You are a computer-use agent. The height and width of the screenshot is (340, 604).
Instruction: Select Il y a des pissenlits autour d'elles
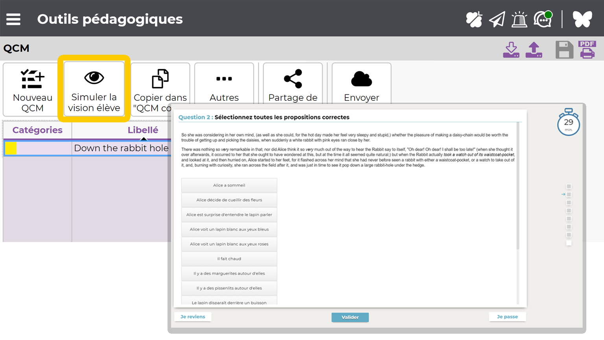point(229,288)
